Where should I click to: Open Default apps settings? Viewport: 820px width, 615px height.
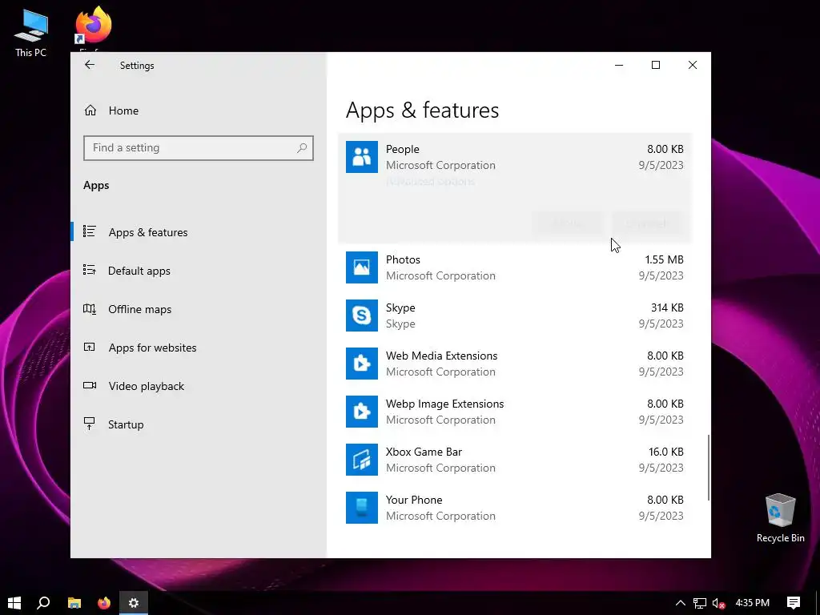point(139,271)
